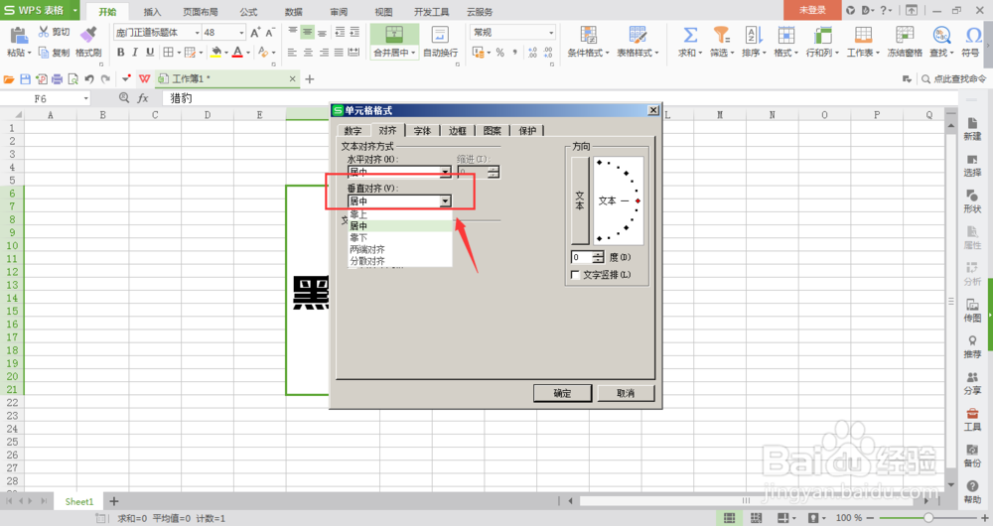Toggle Underline formatting
The image size is (993, 526).
point(150,53)
